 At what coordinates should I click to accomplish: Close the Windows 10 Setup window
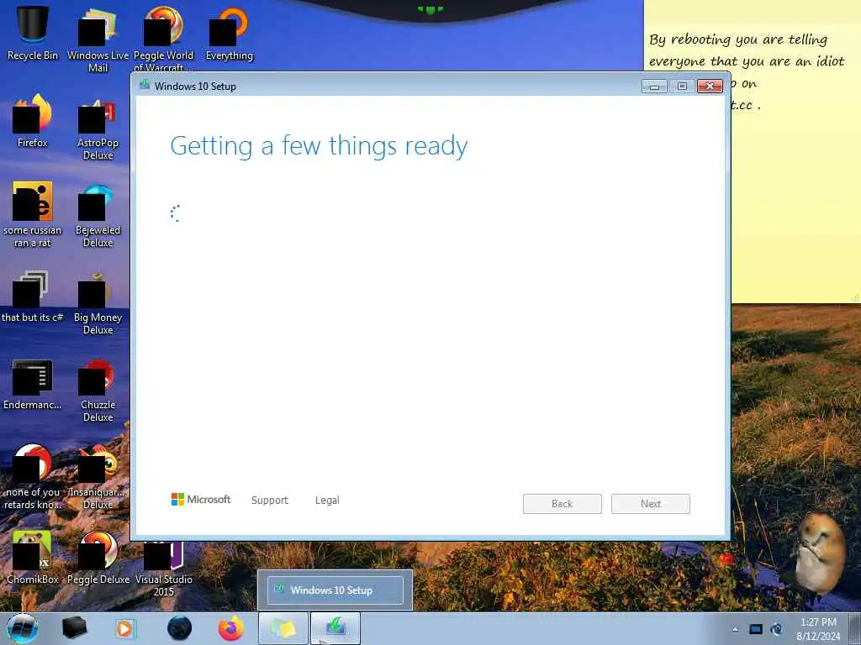[710, 87]
